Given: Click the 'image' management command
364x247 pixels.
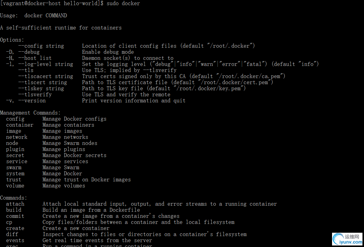Looking at the screenshot, I should (14, 131).
